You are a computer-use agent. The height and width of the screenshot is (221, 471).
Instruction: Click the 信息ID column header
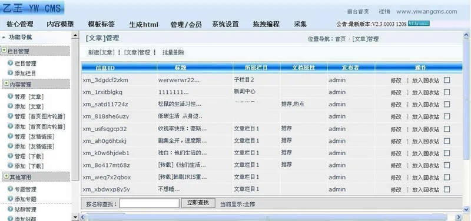point(119,68)
